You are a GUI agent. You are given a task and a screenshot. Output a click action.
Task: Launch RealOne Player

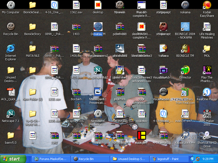point(207,93)
